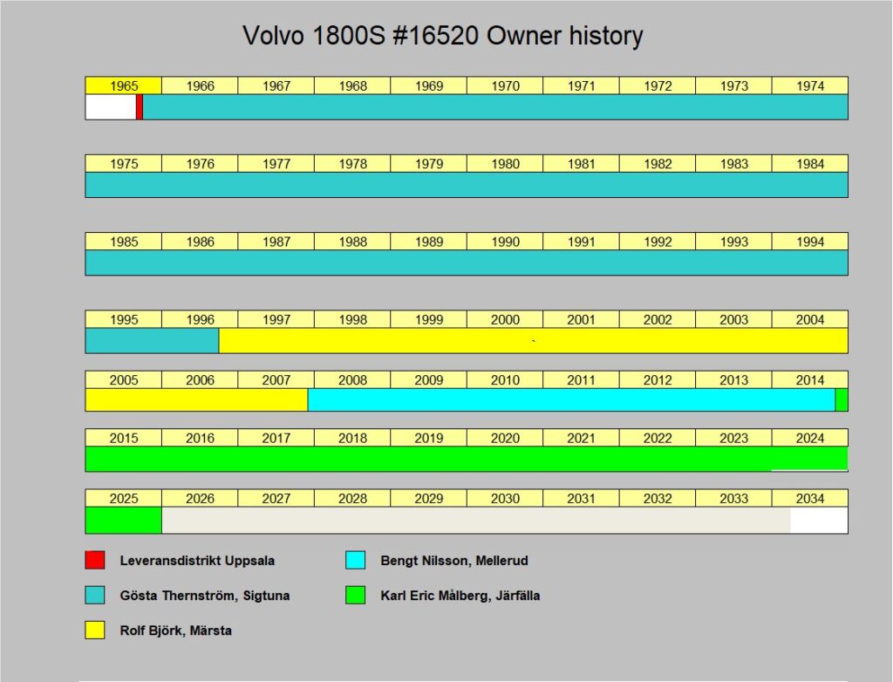Select the highlighted 1965 year cell
893x682 pixels.
click(123, 85)
